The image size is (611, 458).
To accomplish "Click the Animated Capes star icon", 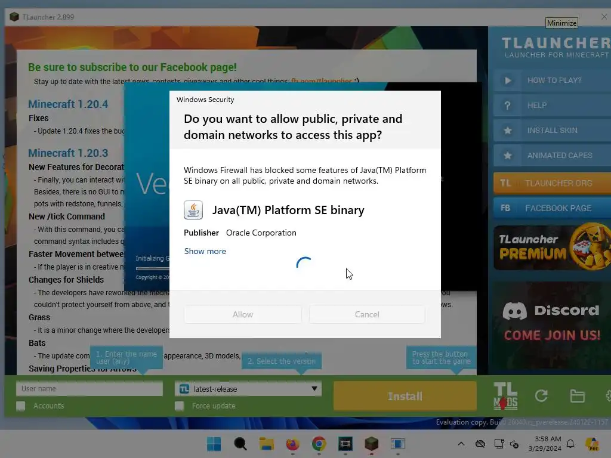I will pyautogui.click(x=508, y=156).
